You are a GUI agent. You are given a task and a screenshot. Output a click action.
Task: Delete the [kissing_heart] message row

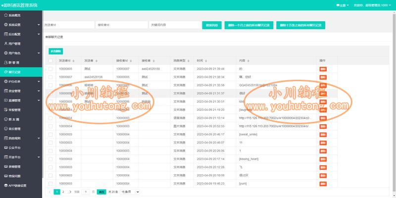(x=323, y=159)
